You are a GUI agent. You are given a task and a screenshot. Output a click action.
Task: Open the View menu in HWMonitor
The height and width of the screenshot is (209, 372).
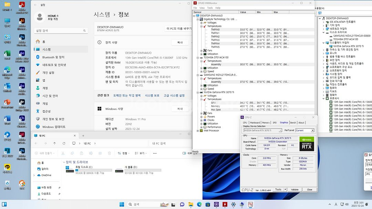tap(202, 8)
